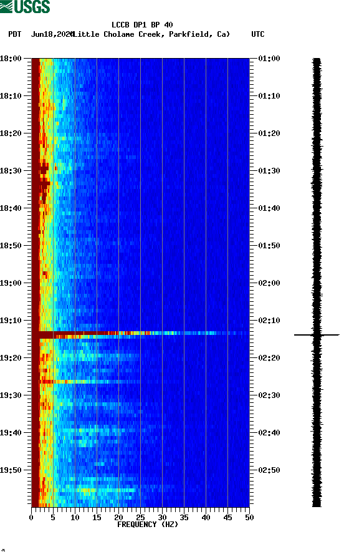Click the broadband event streak near 19:13
Viewport: 344px width, 557px height.
click(141, 334)
